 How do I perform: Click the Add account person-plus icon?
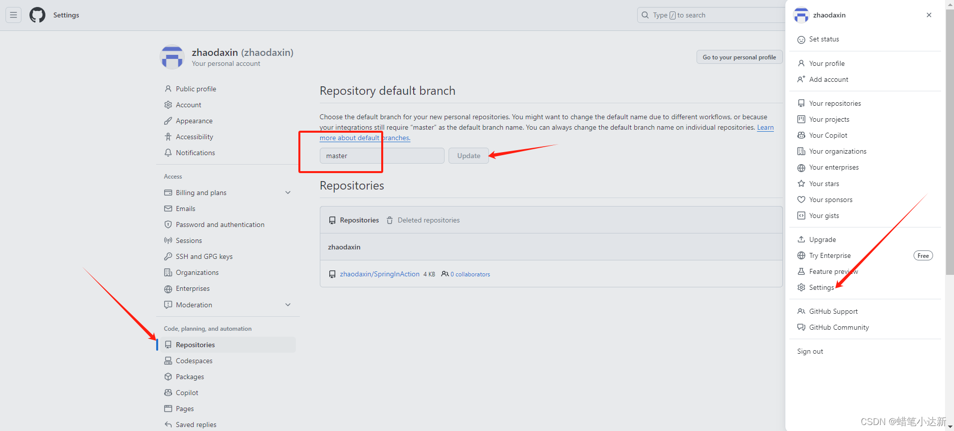pos(801,79)
